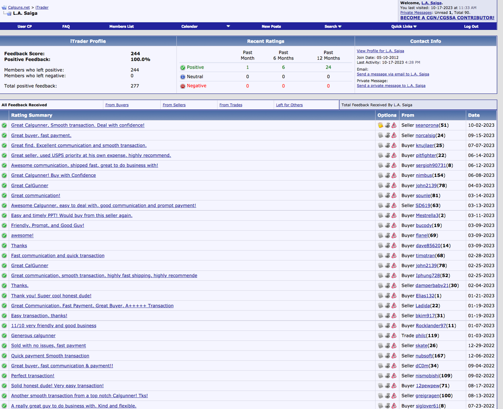The width and height of the screenshot is (503, 409).
Task: Click the gray note icon in sounle's row
Action: pos(381,195)
